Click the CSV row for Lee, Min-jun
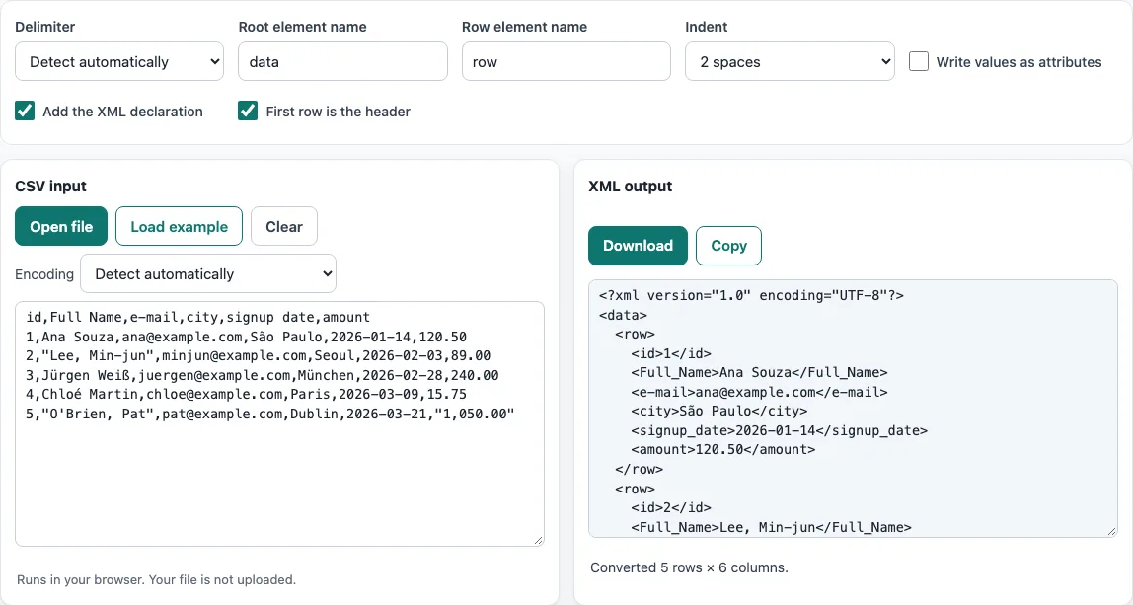This screenshot has height=605, width=1133. click(x=259, y=355)
